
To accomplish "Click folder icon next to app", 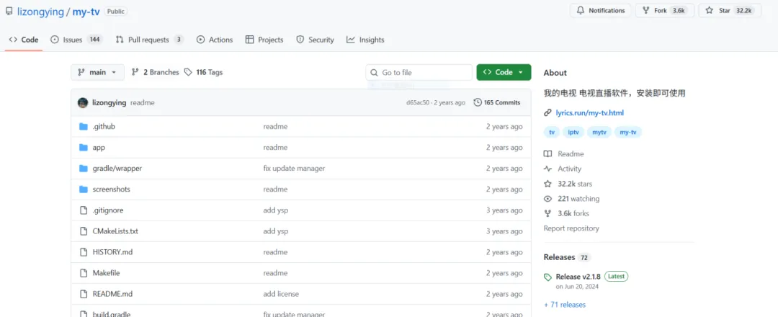I will 84,148.
